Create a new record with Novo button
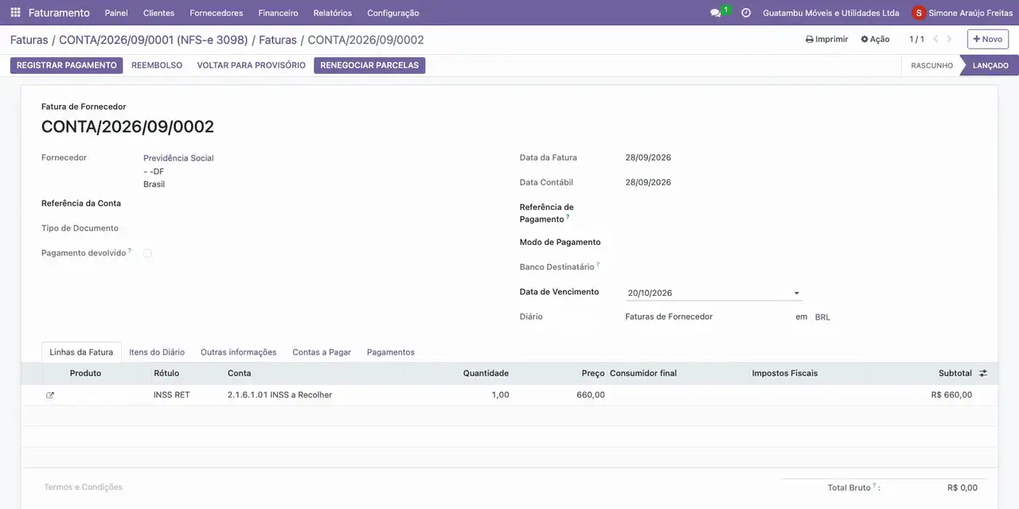The image size is (1019, 509). [988, 39]
